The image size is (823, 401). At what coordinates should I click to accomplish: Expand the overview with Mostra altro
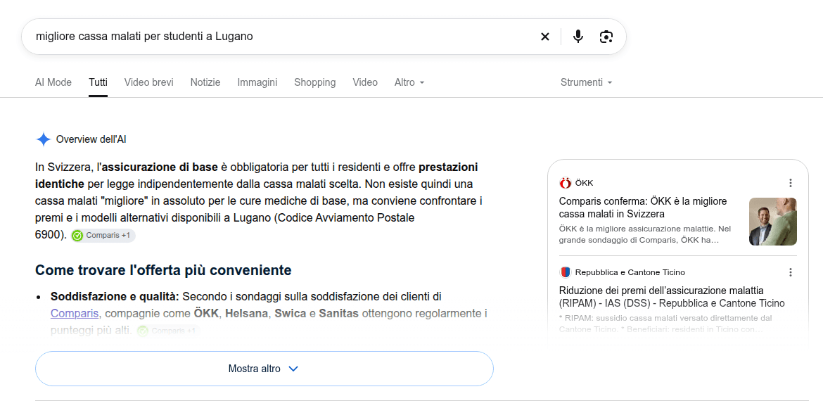click(x=264, y=369)
